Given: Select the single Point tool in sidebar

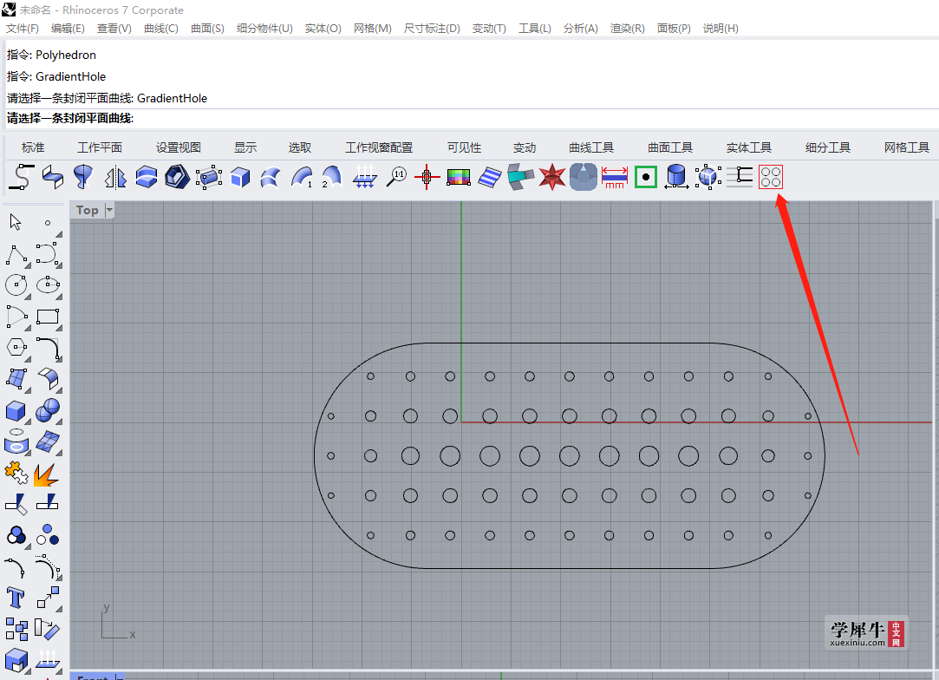Looking at the screenshot, I should [48, 223].
